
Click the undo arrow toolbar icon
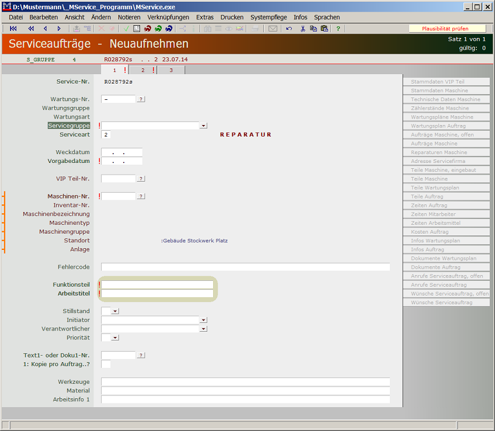click(x=289, y=29)
